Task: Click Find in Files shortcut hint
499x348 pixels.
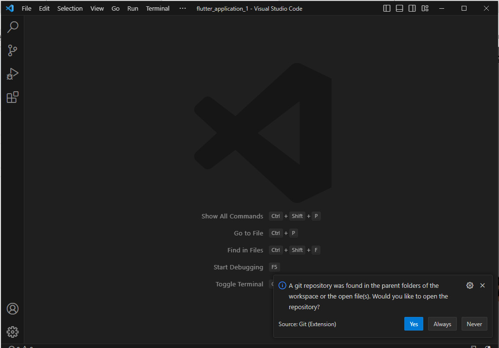Action: click(x=245, y=250)
